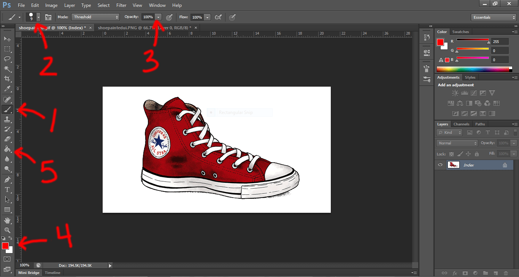Hide the Index layer visibility eye

click(x=440, y=165)
